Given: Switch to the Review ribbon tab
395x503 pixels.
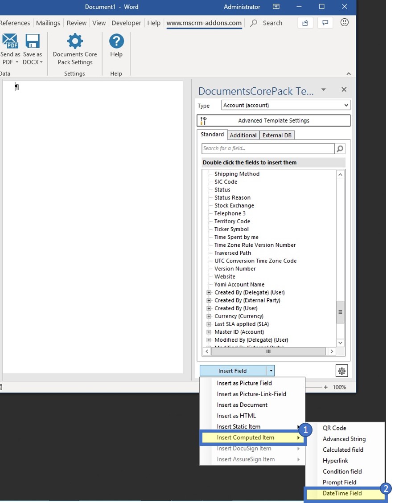Looking at the screenshot, I should (76, 23).
